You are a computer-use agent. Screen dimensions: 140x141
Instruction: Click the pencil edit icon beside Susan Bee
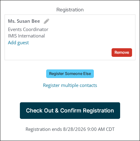point(46,21)
